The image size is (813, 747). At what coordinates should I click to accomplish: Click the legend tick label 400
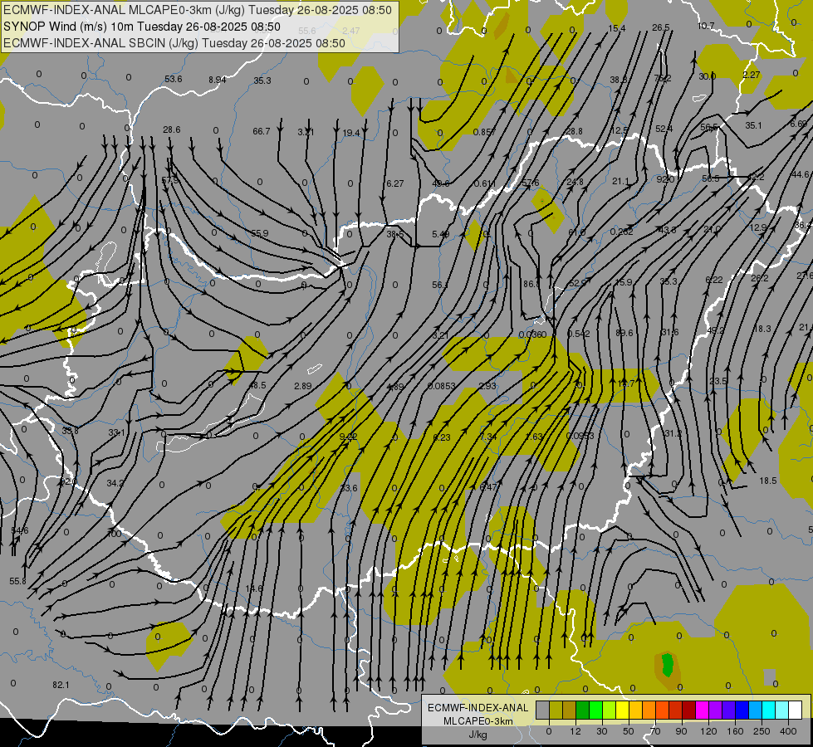pyautogui.click(x=788, y=731)
